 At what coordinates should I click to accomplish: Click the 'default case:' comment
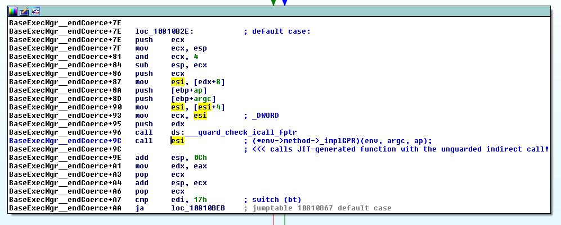(277, 31)
